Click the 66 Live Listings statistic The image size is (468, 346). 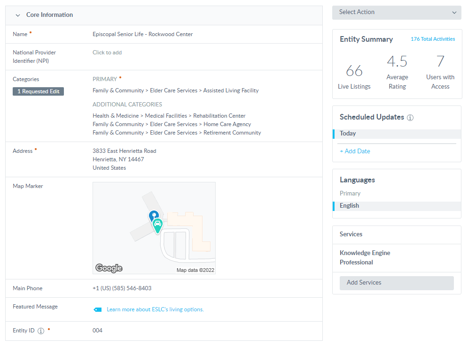pos(354,77)
